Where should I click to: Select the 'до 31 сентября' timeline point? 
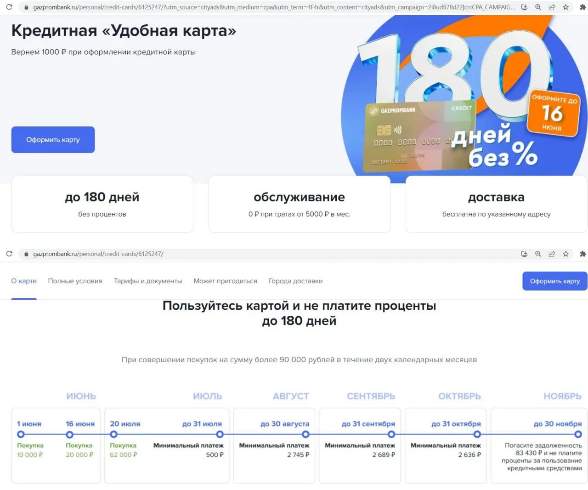click(x=391, y=434)
